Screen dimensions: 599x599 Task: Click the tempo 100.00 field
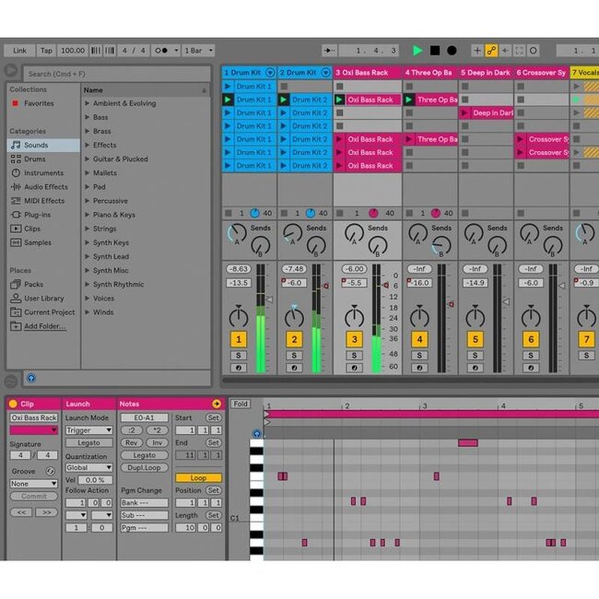(73, 51)
